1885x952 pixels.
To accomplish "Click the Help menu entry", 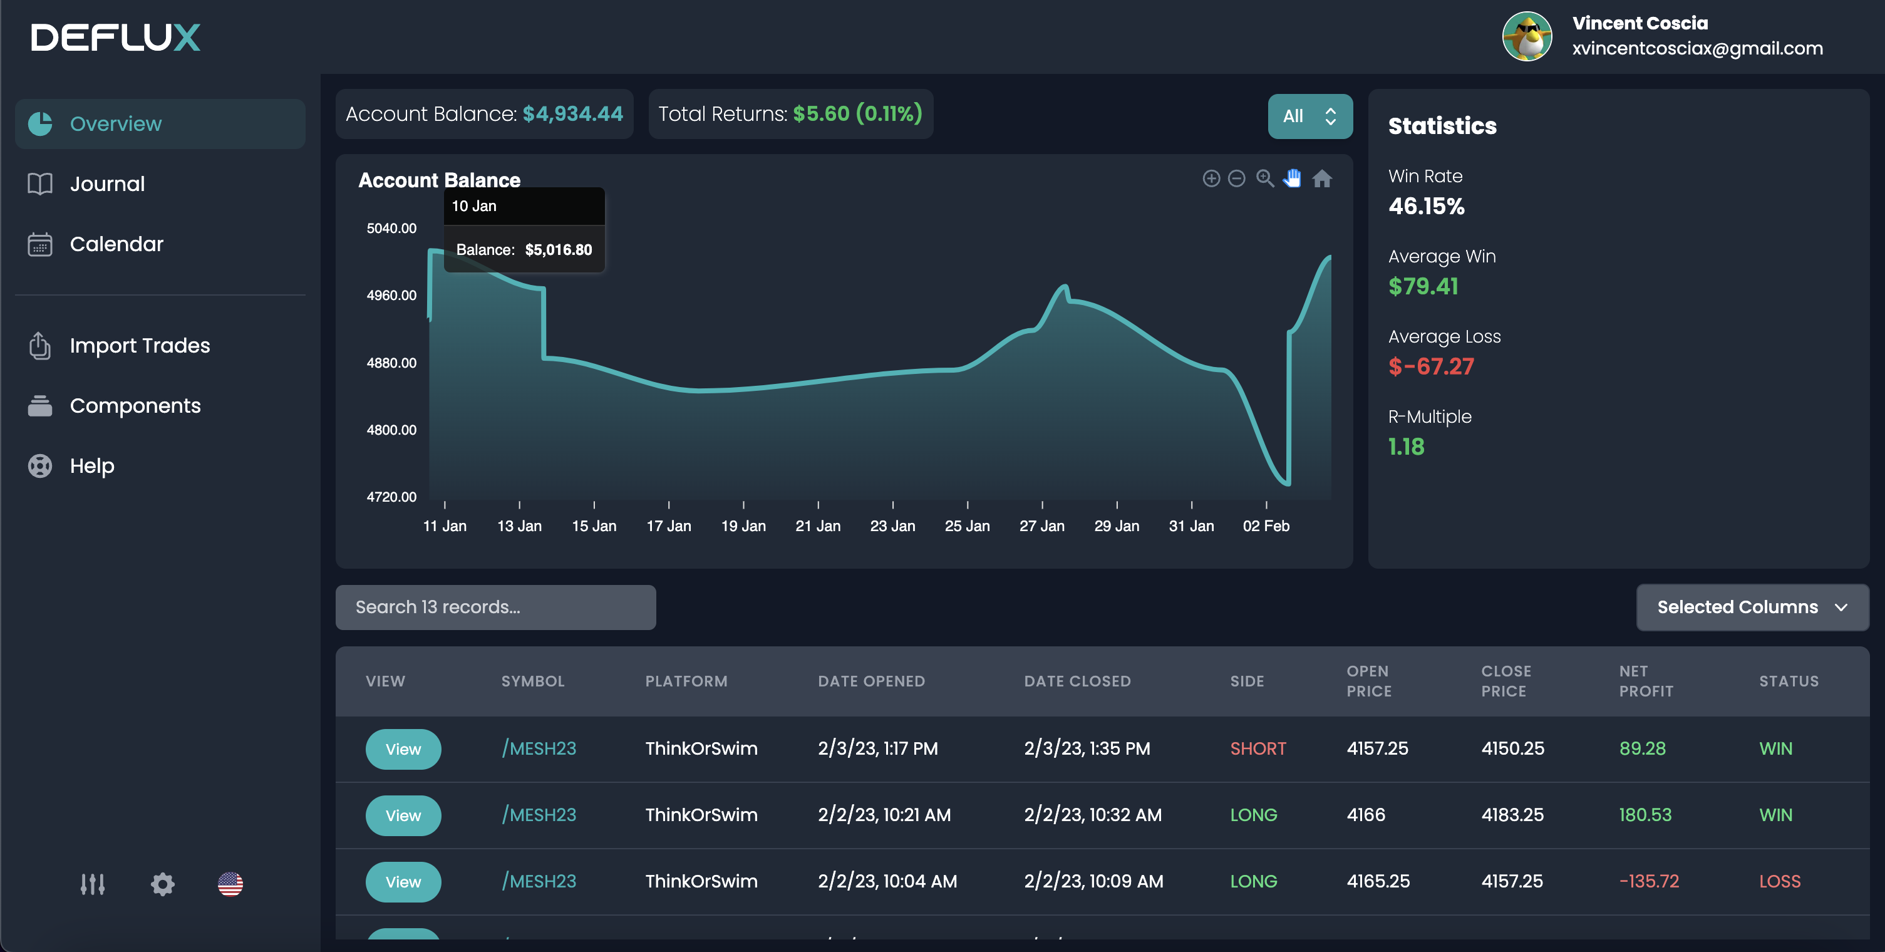I will pos(92,465).
